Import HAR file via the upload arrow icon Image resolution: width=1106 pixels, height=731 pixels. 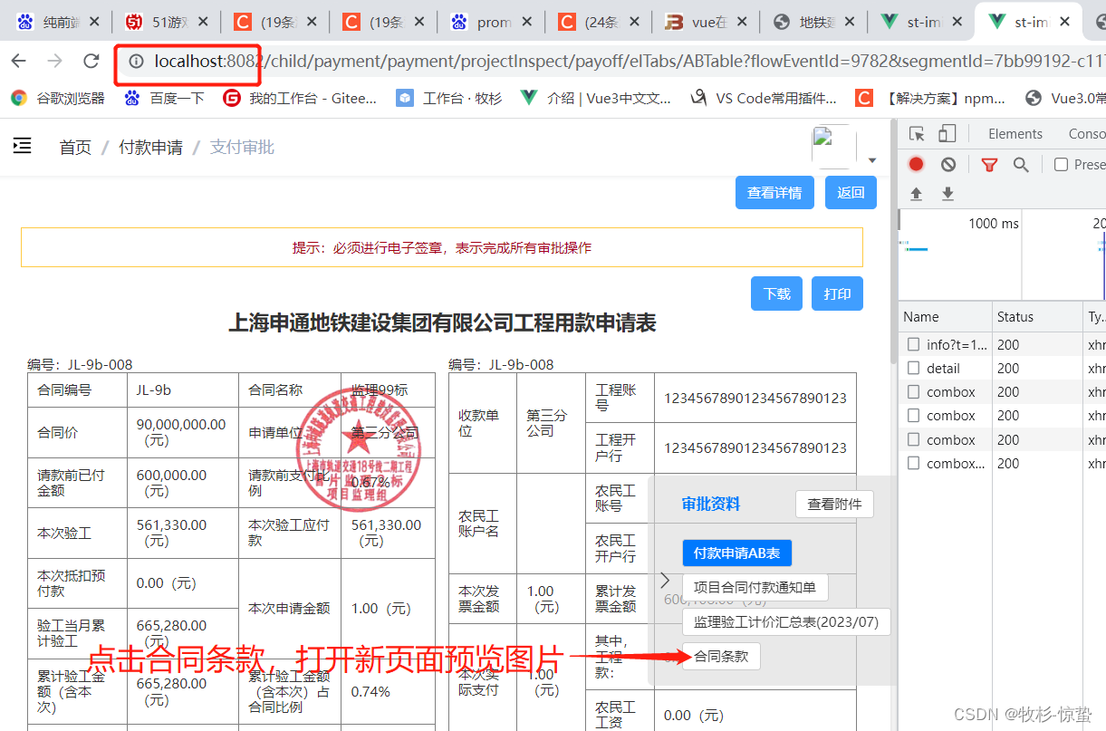click(x=917, y=193)
